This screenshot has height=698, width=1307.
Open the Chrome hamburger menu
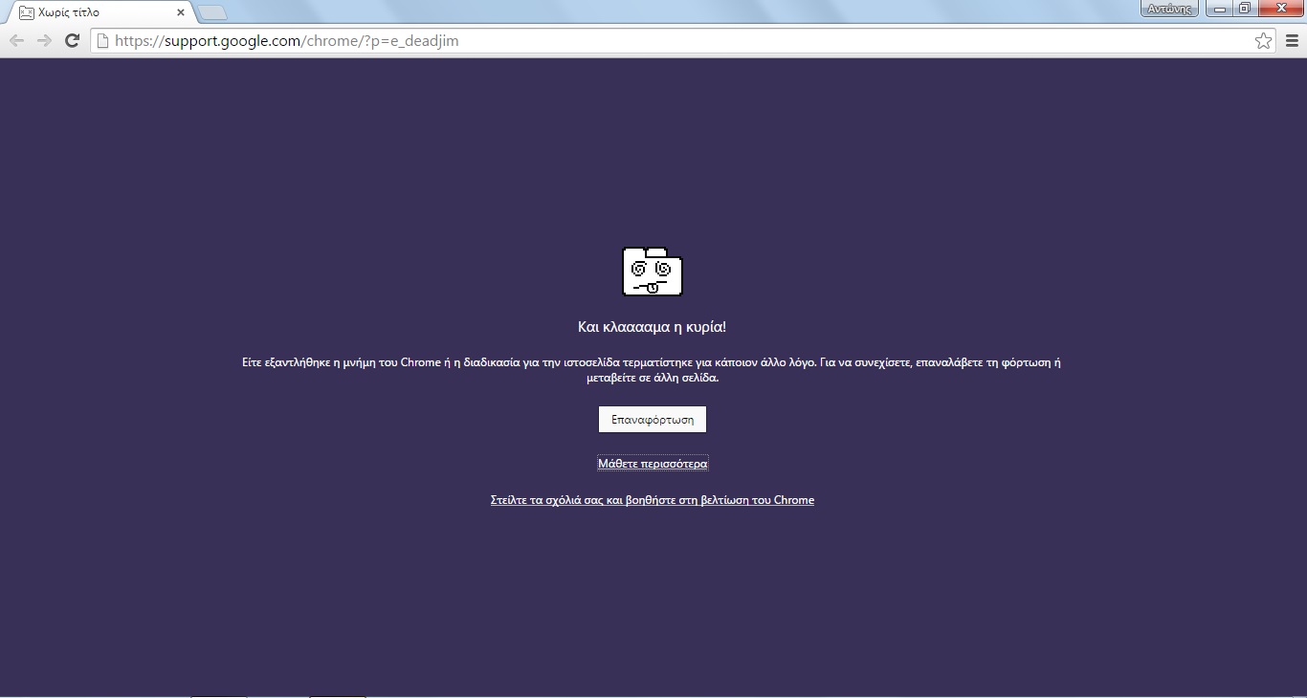[1292, 40]
